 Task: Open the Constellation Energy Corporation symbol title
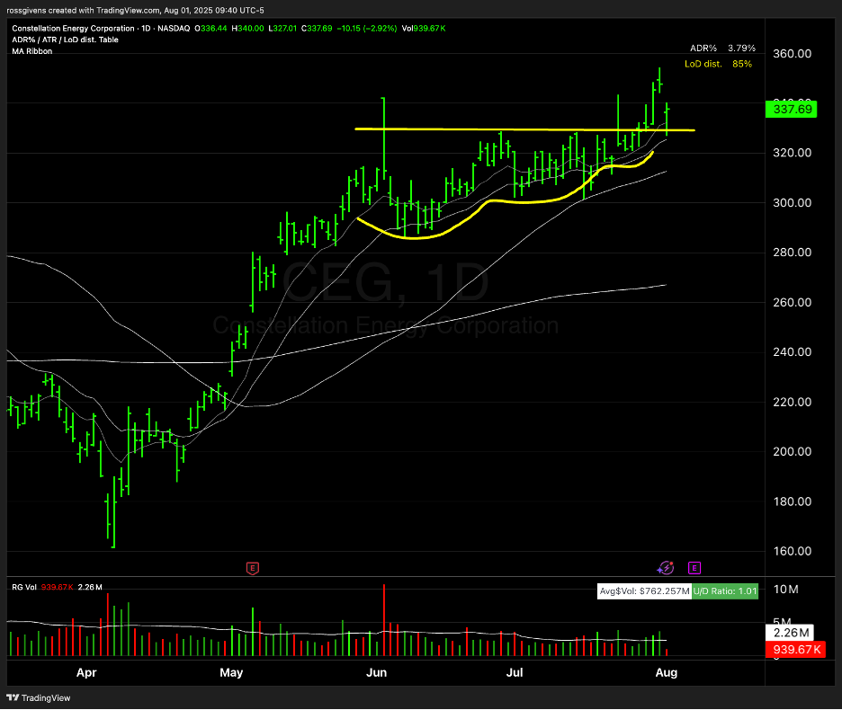72,29
